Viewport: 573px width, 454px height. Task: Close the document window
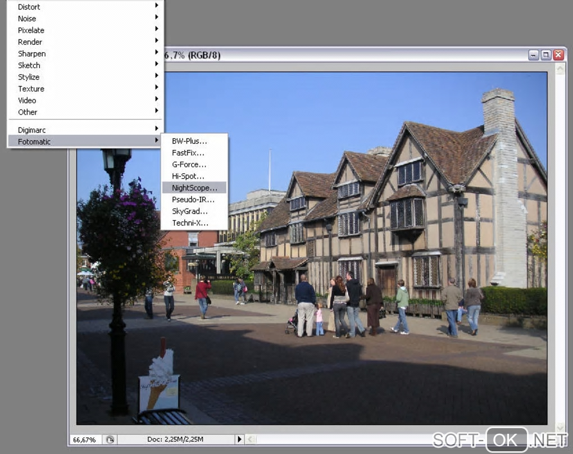coord(558,55)
